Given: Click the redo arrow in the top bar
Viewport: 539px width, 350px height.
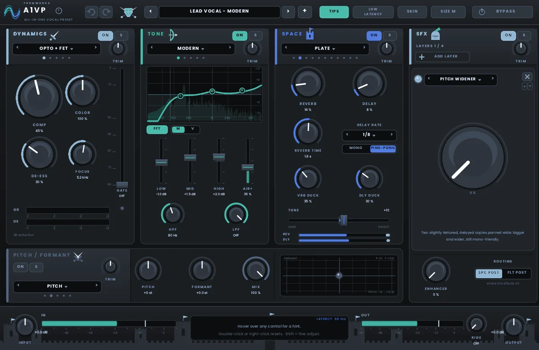Looking at the screenshot, I should [x=106, y=12].
